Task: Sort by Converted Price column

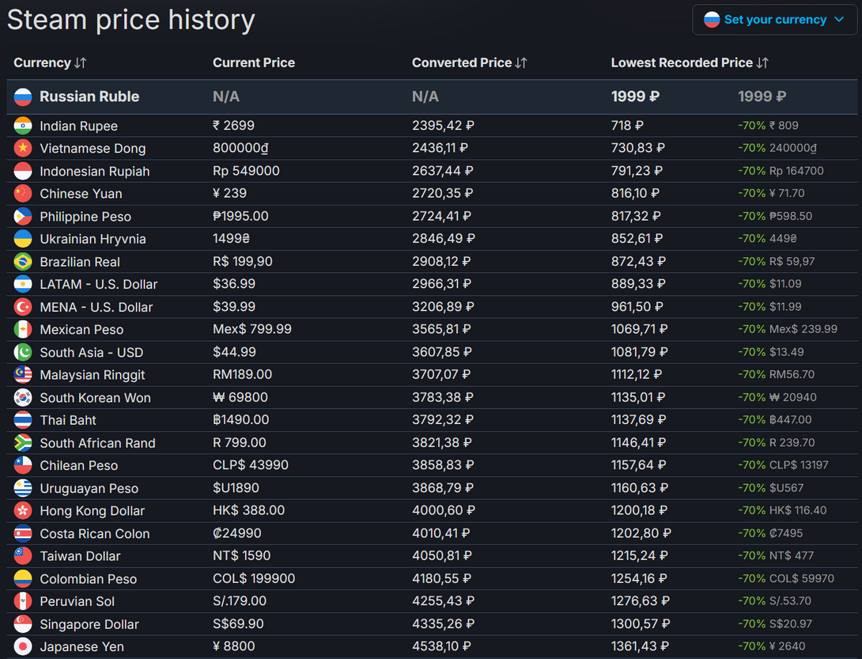Action: point(469,62)
